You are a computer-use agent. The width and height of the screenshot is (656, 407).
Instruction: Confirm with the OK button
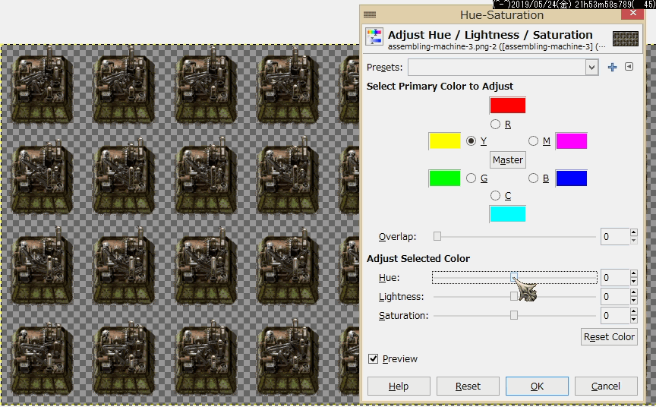tap(538, 386)
